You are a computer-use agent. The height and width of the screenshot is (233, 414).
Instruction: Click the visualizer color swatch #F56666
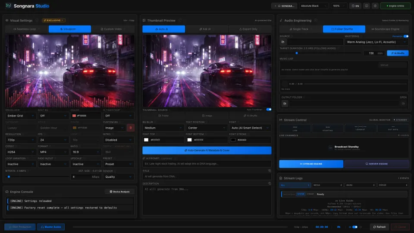coord(74,116)
